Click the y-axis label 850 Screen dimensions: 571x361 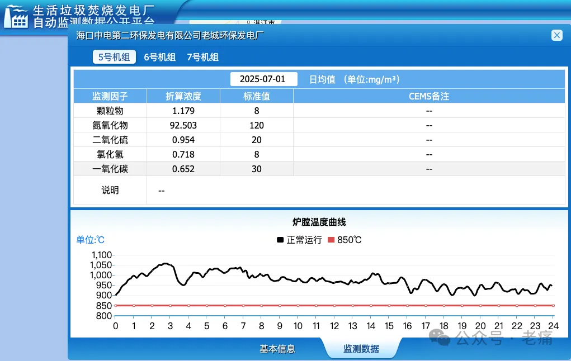pyautogui.click(x=104, y=306)
